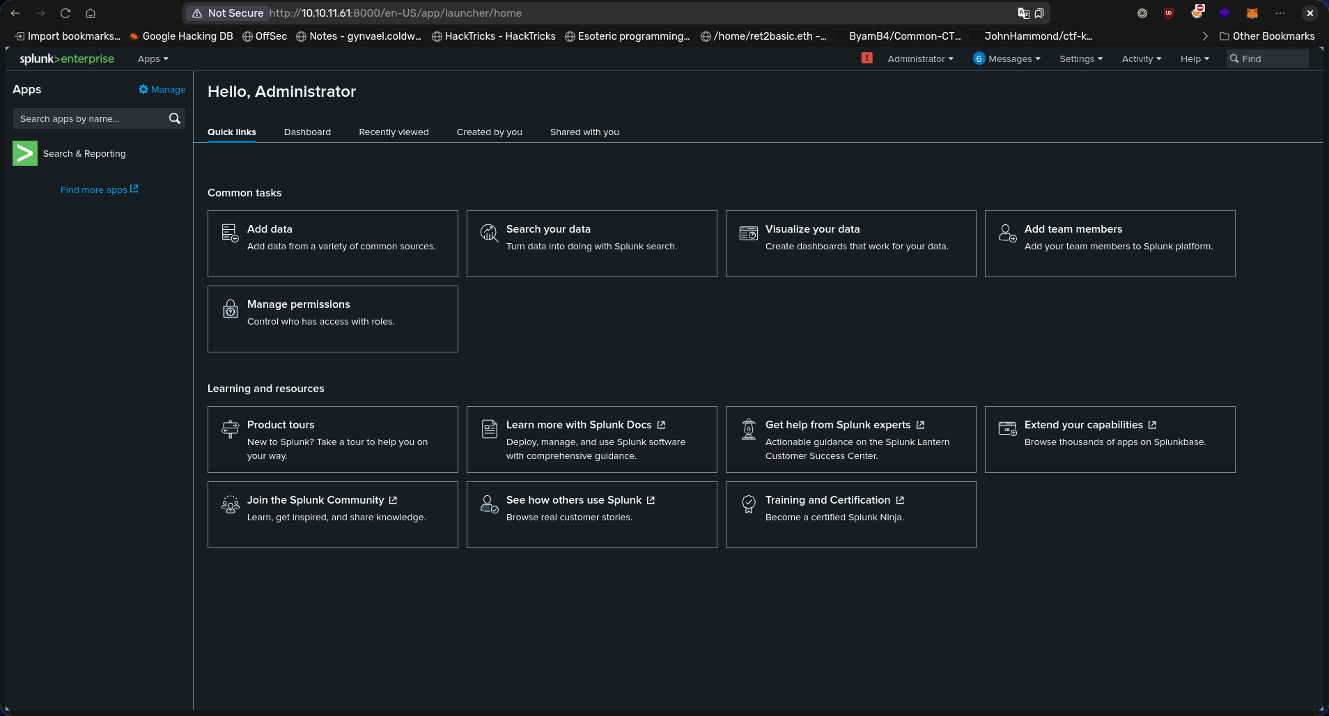Click the Training and Certification badge icon
Viewport: 1329px width, 716px height.
point(749,504)
